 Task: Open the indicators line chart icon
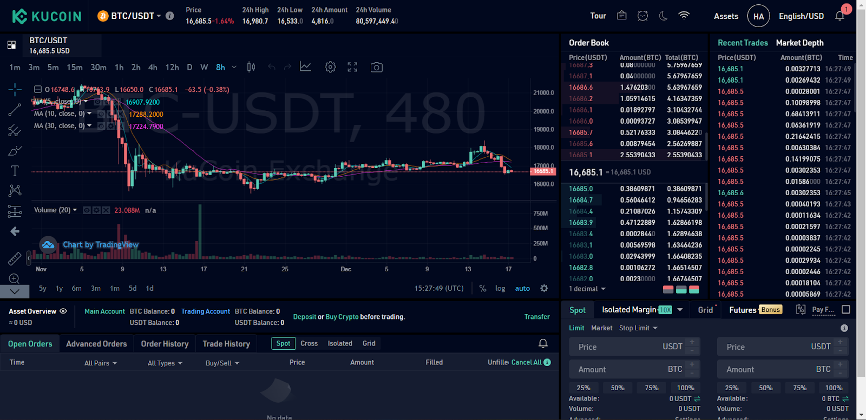pyautogui.click(x=306, y=66)
